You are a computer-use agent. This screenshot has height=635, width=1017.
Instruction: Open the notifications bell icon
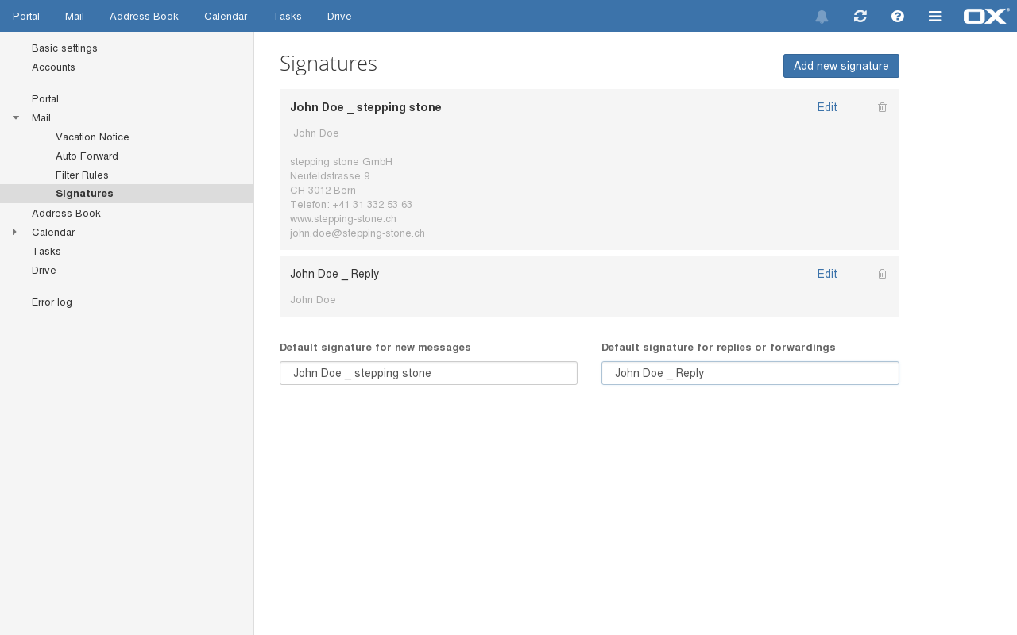coord(822,17)
